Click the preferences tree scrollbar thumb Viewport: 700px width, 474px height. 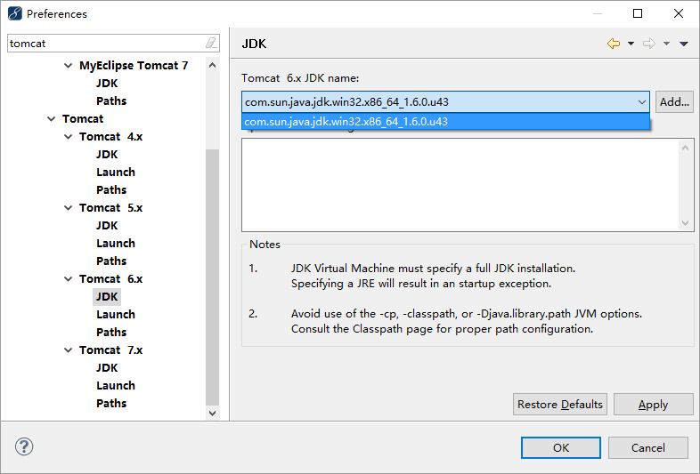pyautogui.click(x=213, y=277)
